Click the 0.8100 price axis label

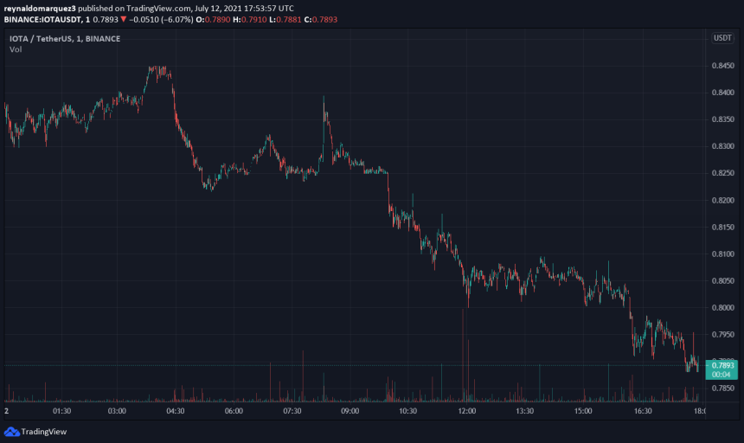pos(722,254)
